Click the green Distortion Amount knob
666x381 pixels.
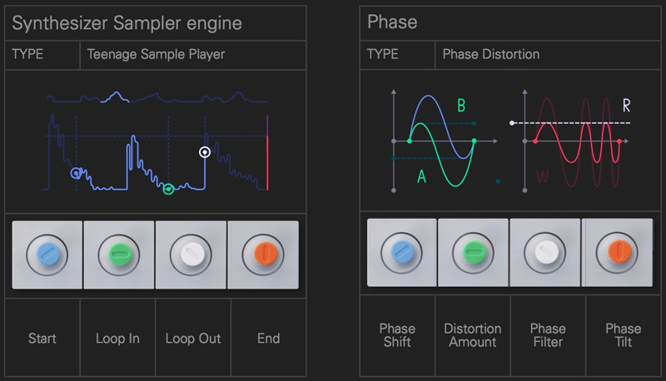pyautogui.click(x=472, y=255)
